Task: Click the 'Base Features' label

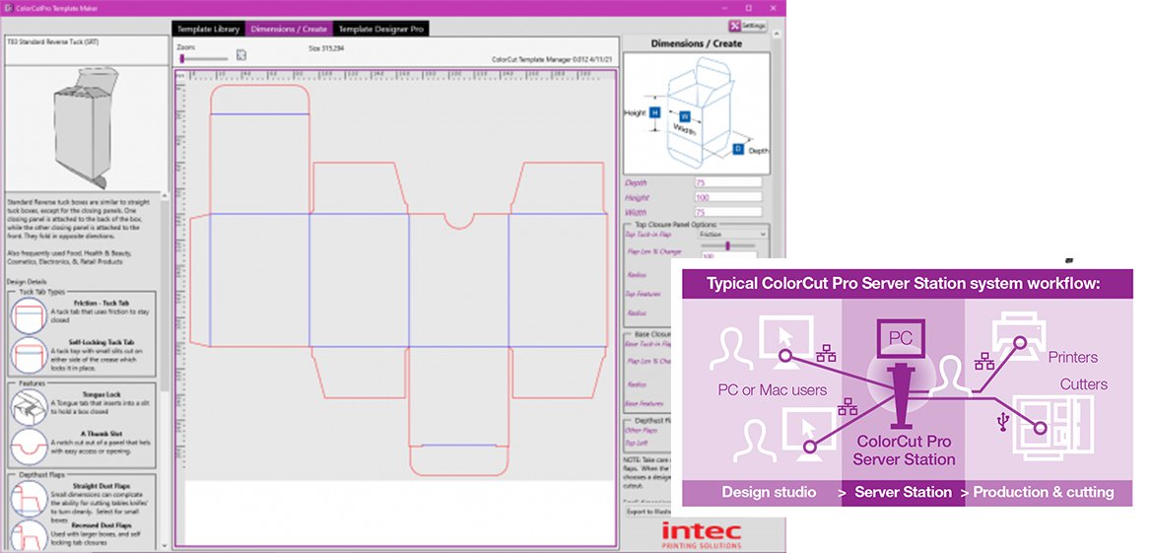Action: pyautogui.click(x=644, y=404)
